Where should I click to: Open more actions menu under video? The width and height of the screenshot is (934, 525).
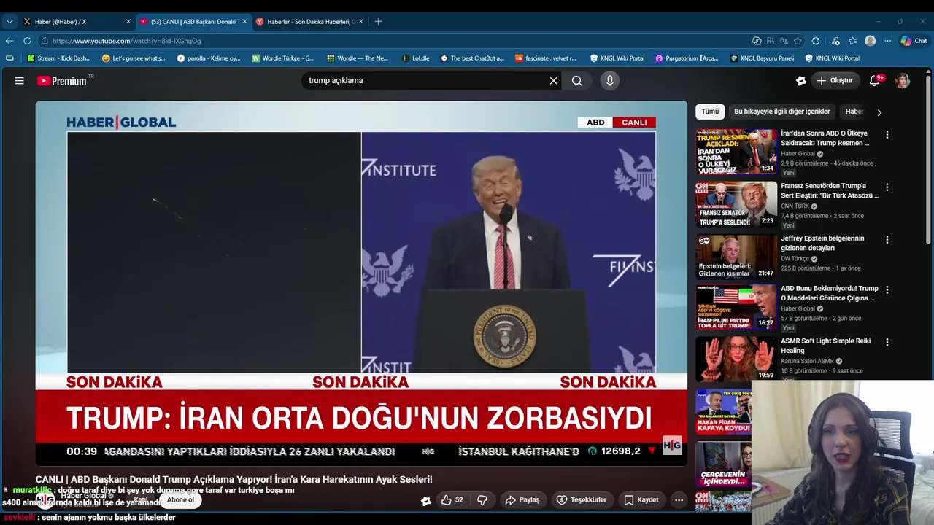point(679,500)
